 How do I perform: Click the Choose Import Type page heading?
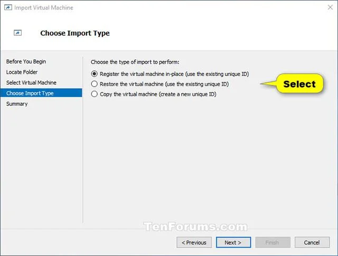coord(75,33)
